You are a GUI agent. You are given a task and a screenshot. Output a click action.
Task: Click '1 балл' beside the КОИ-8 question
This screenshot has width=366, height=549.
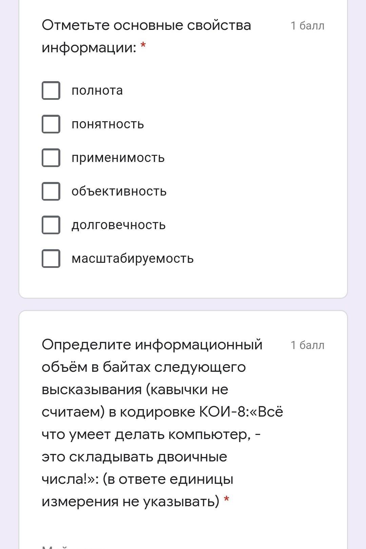pyautogui.click(x=307, y=345)
